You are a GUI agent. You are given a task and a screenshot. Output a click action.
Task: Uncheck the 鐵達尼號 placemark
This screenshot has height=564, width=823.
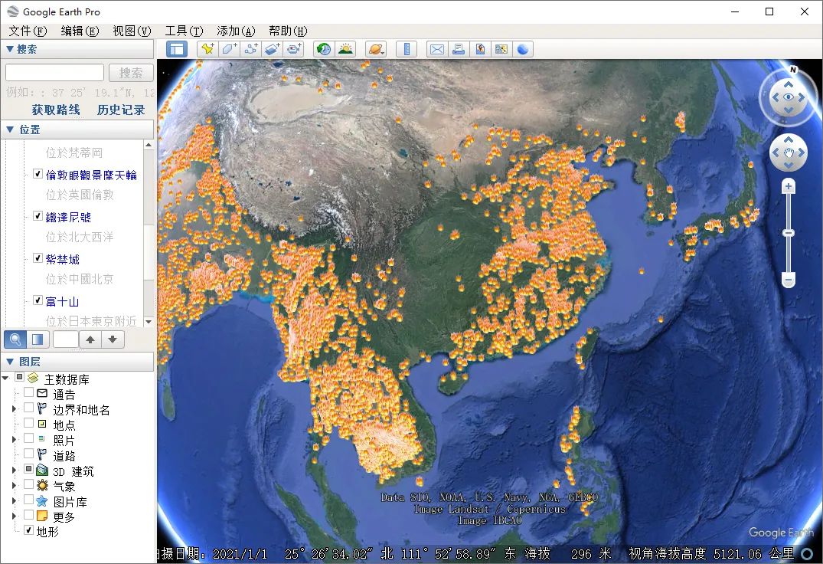pos(38,216)
